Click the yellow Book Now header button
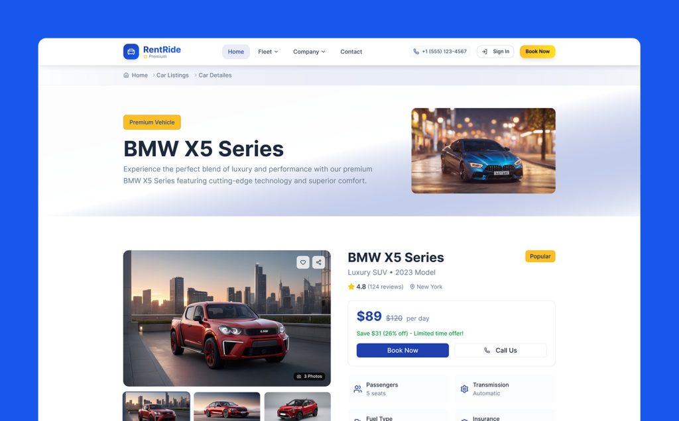This screenshot has height=421, width=679. pyautogui.click(x=537, y=52)
